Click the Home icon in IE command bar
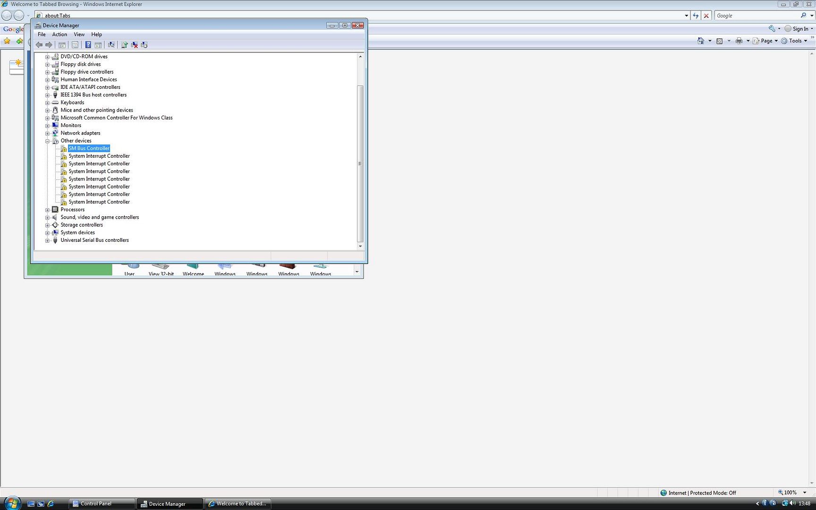The image size is (816, 510). [x=701, y=41]
